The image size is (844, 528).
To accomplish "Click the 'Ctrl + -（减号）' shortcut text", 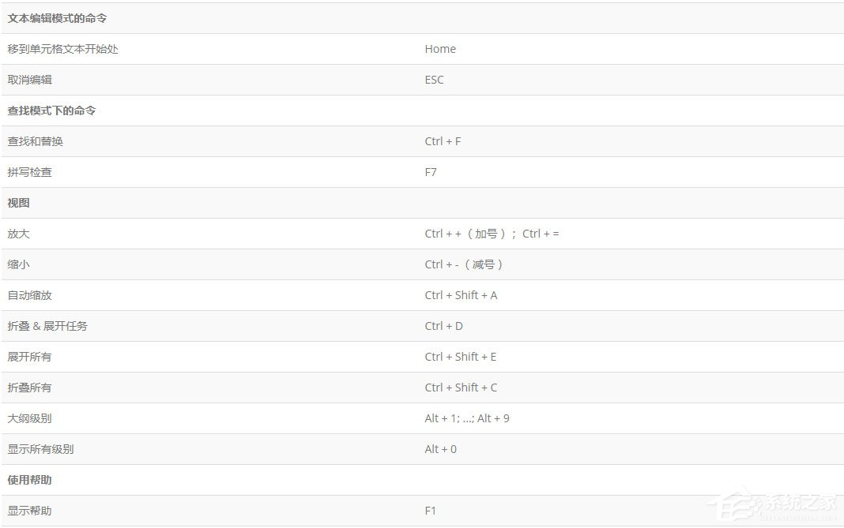I will coord(465,264).
